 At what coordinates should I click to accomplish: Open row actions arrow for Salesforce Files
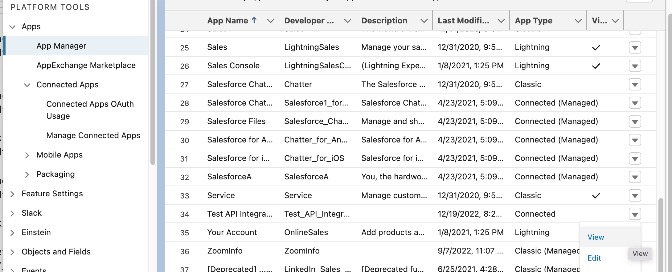tap(635, 122)
